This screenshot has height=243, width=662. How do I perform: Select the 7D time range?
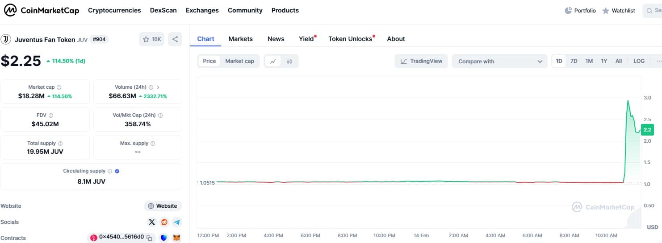click(574, 61)
